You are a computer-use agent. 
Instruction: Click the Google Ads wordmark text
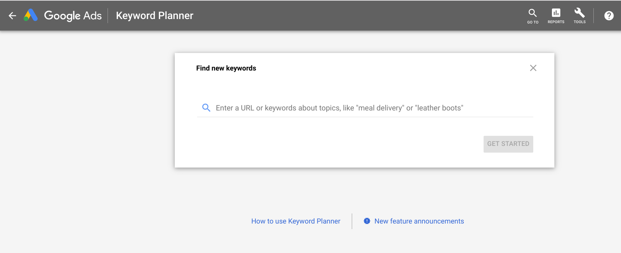[x=73, y=16]
